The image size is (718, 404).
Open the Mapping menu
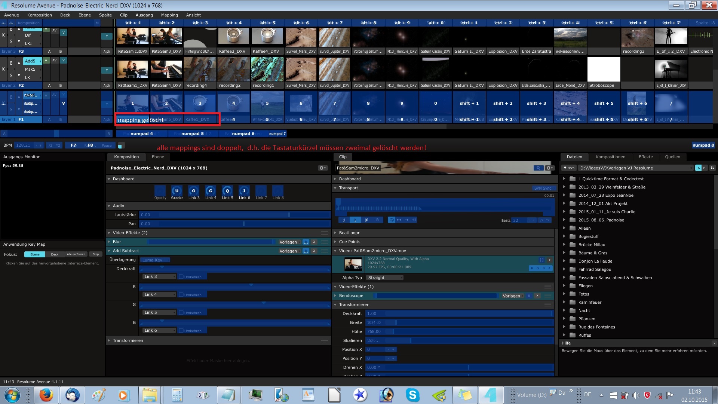coord(169,15)
